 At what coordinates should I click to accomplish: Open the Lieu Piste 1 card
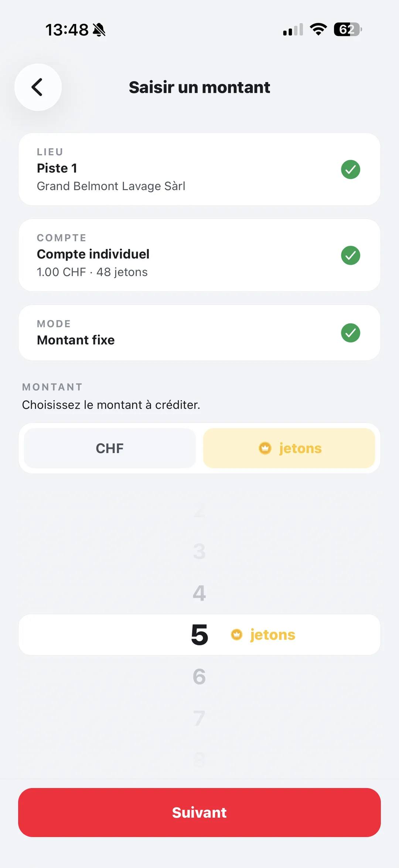point(199,169)
